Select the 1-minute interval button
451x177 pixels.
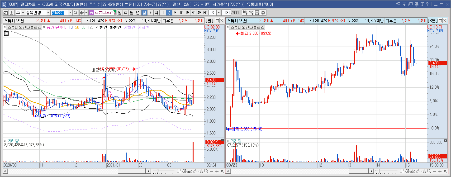163,13
